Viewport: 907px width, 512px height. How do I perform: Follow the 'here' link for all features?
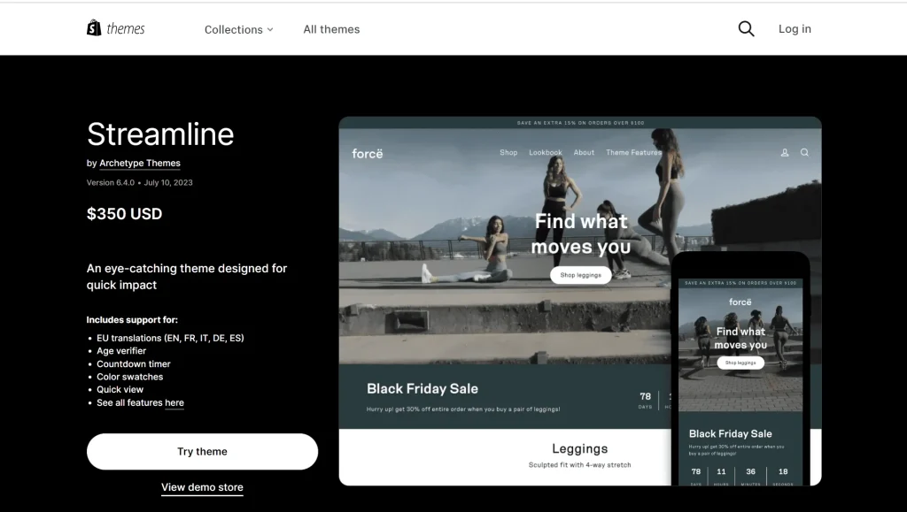pos(174,403)
